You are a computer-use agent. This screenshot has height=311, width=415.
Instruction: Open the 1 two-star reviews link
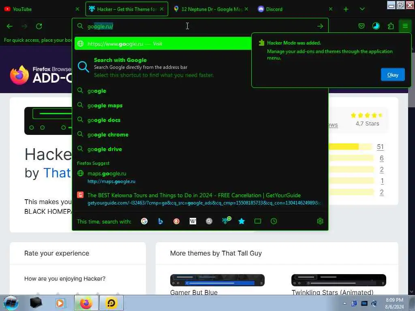point(382,181)
